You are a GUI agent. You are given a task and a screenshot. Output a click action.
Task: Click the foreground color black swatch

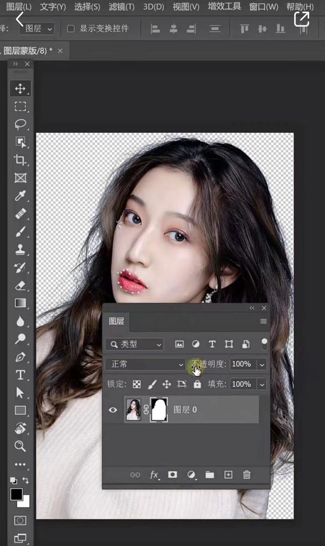16,494
